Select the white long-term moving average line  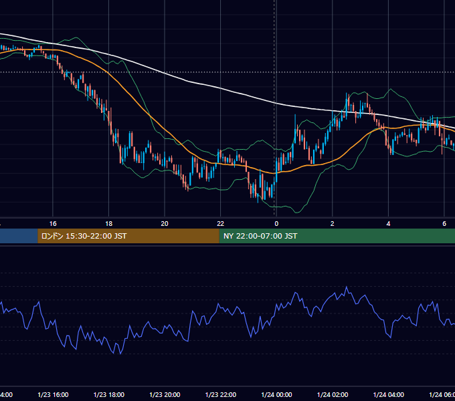click(221, 88)
